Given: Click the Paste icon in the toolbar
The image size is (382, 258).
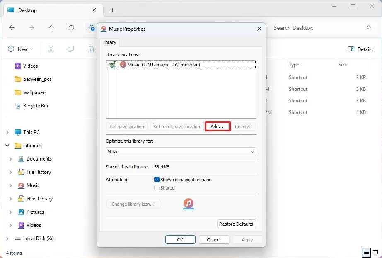Looking at the screenshot, I should pos(90,49).
